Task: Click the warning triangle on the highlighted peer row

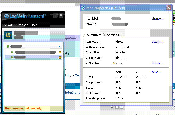Action: click(60, 57)
